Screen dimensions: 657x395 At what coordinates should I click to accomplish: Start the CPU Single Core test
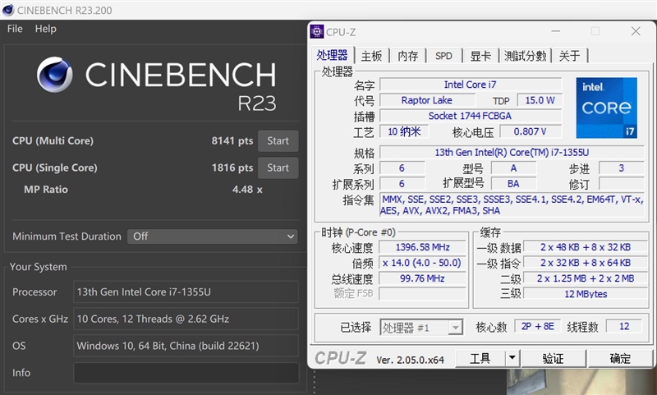[x=278, y=168]
